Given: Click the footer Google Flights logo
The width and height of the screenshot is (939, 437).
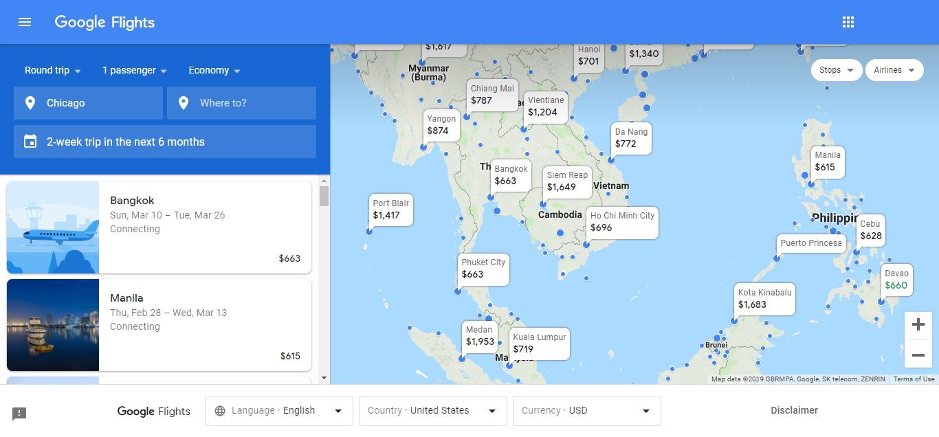Looking at the screenshot, I should [x=153, y=411].
